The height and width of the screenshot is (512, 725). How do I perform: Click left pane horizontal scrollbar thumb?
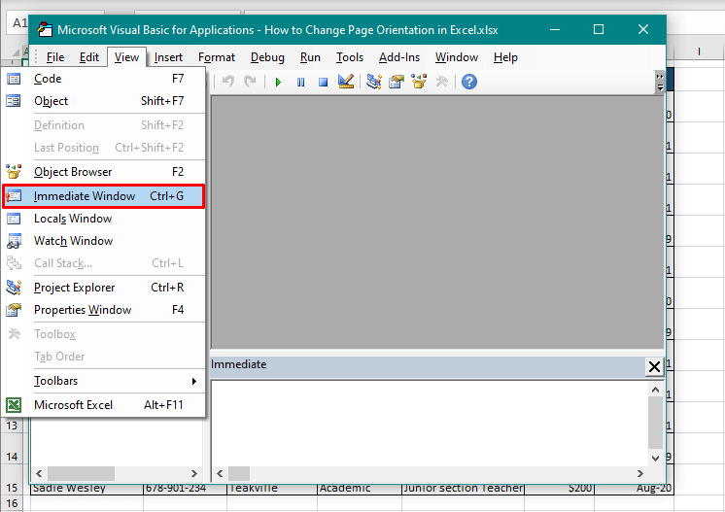click(x=81, y=474)
